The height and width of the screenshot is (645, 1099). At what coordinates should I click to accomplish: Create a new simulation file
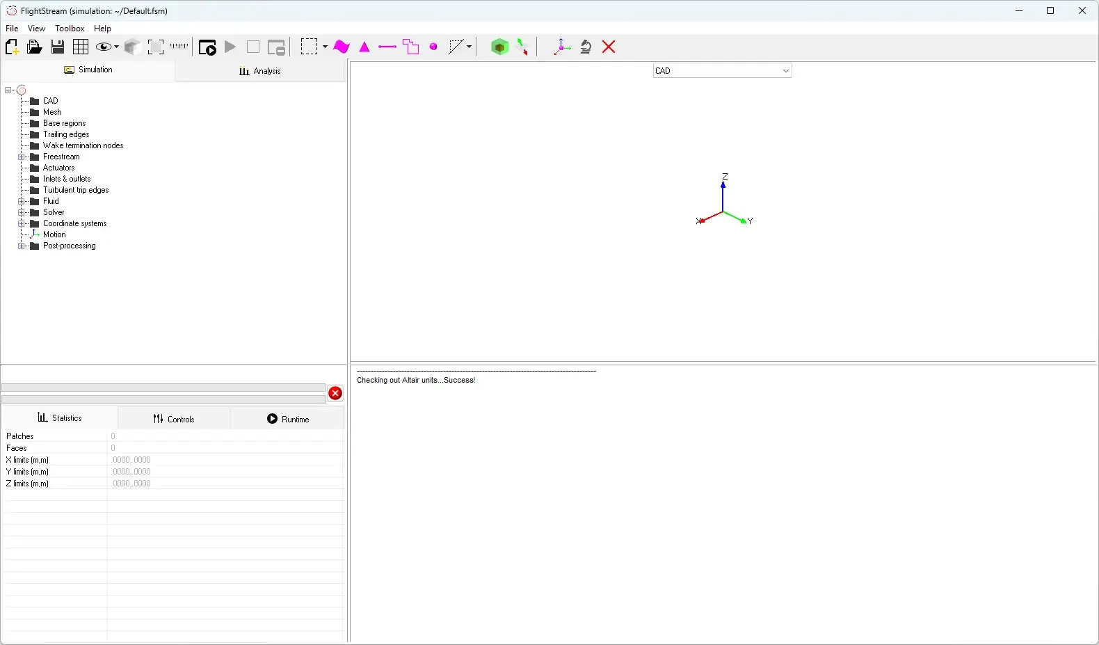[x=12, y=47]
